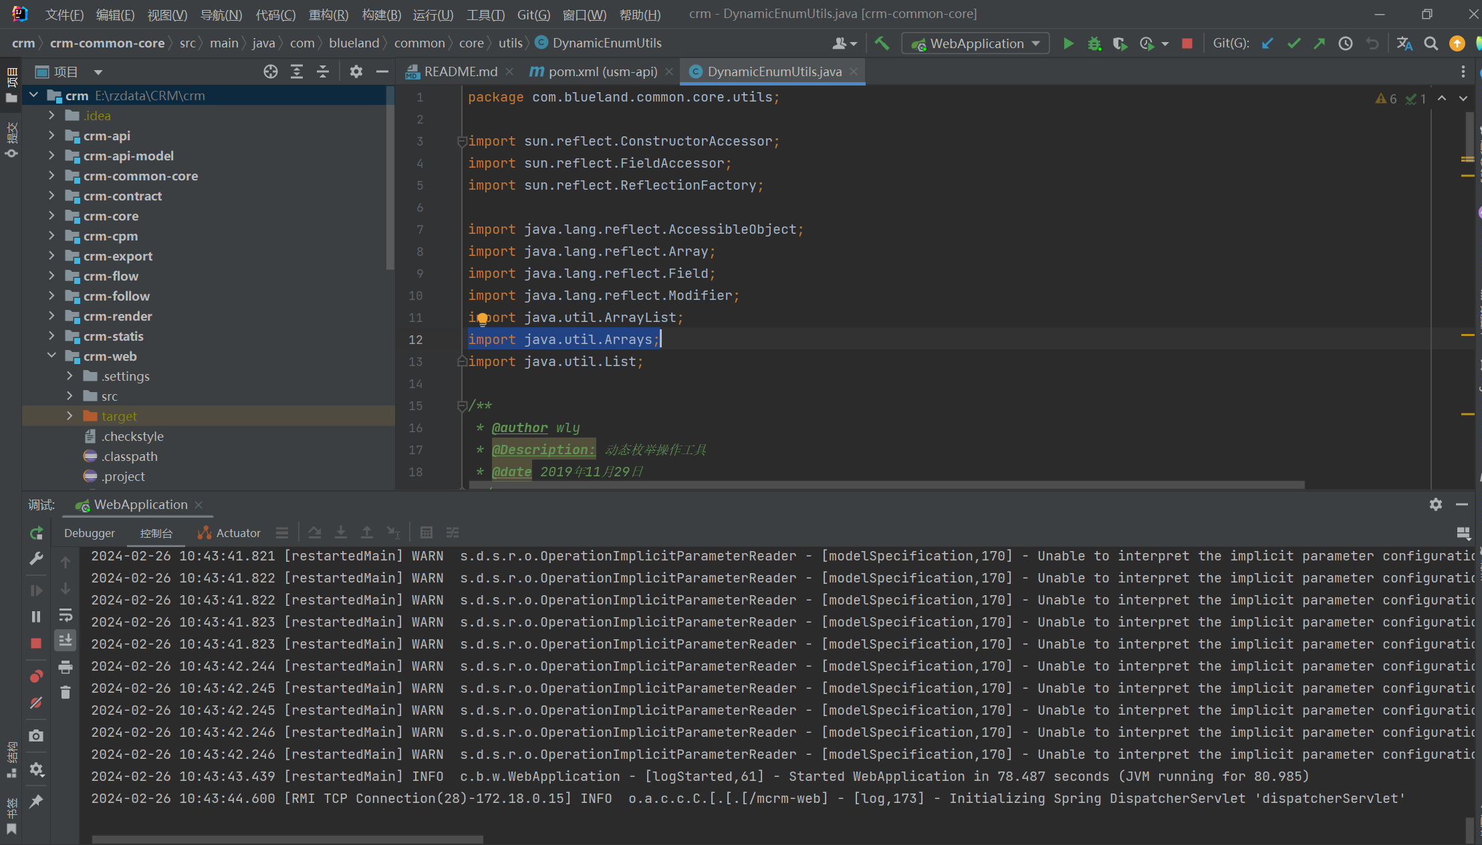Rerun WebApplication in debug panel
The image size is (1482, 845).
coord(36,533)
